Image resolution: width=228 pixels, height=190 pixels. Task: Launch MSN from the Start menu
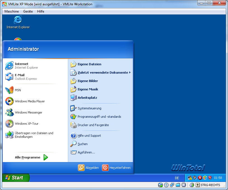[35, 90]
